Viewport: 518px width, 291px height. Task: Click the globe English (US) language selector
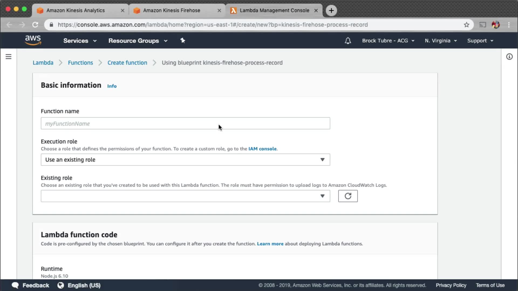coord(79,285)
